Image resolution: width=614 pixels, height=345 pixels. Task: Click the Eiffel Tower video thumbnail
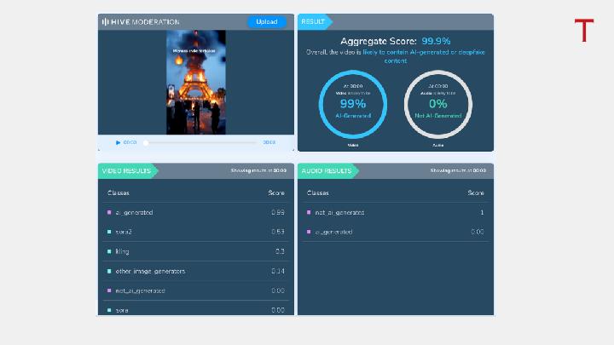(x=196, y=82)
